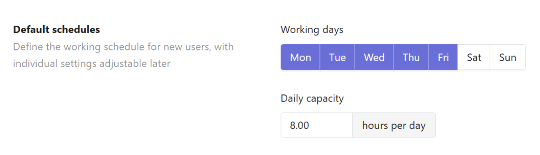
Task: Turn off Fri in Working days
Action: [443, 57]
